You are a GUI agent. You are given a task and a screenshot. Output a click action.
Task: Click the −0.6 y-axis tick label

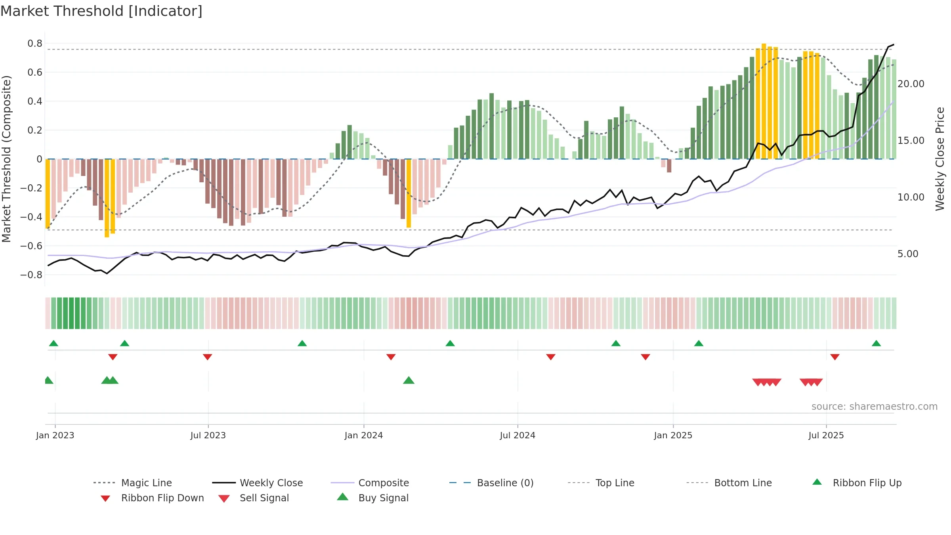point(31,246)
